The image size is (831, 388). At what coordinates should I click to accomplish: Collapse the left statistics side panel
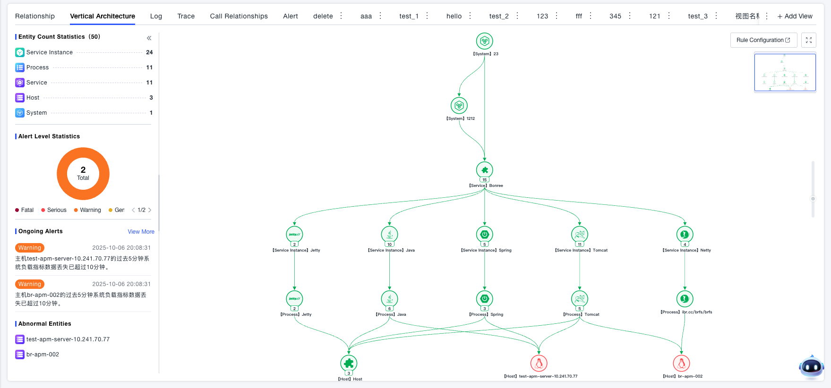point(149,38)
